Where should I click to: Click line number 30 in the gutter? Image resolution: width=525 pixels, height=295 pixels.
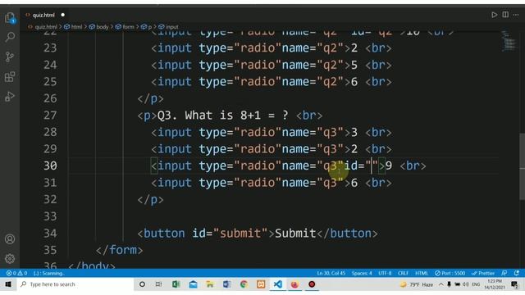50,166
